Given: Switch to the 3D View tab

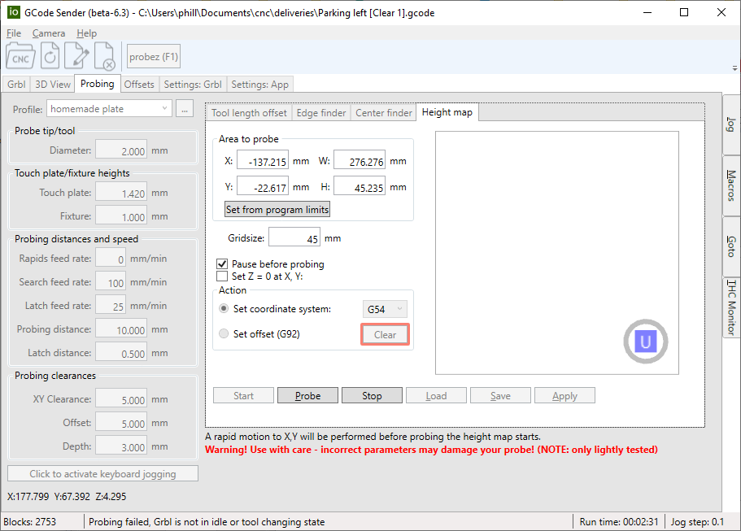Looking at the screenshot, I should (53, 85).
